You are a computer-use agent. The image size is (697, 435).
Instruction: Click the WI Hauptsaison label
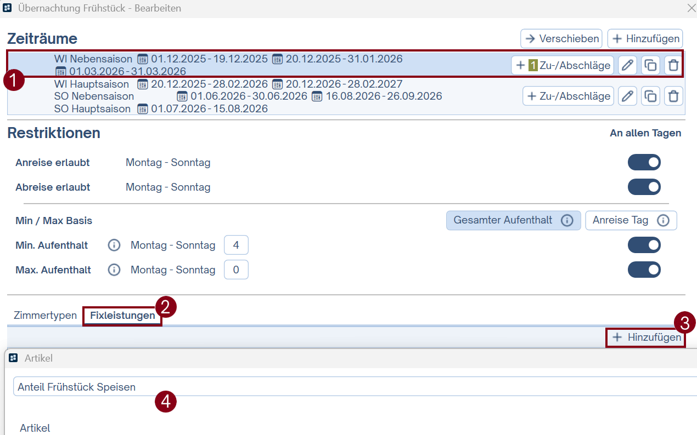tap(92, 84)
